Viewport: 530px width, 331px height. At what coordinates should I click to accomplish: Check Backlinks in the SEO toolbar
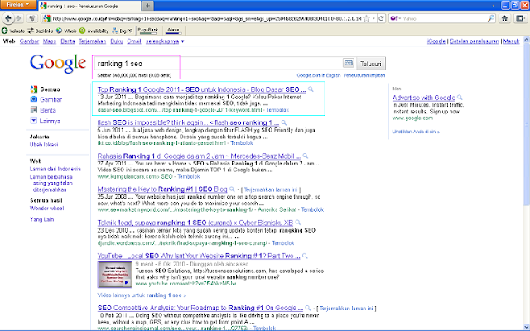click(41, 31)
